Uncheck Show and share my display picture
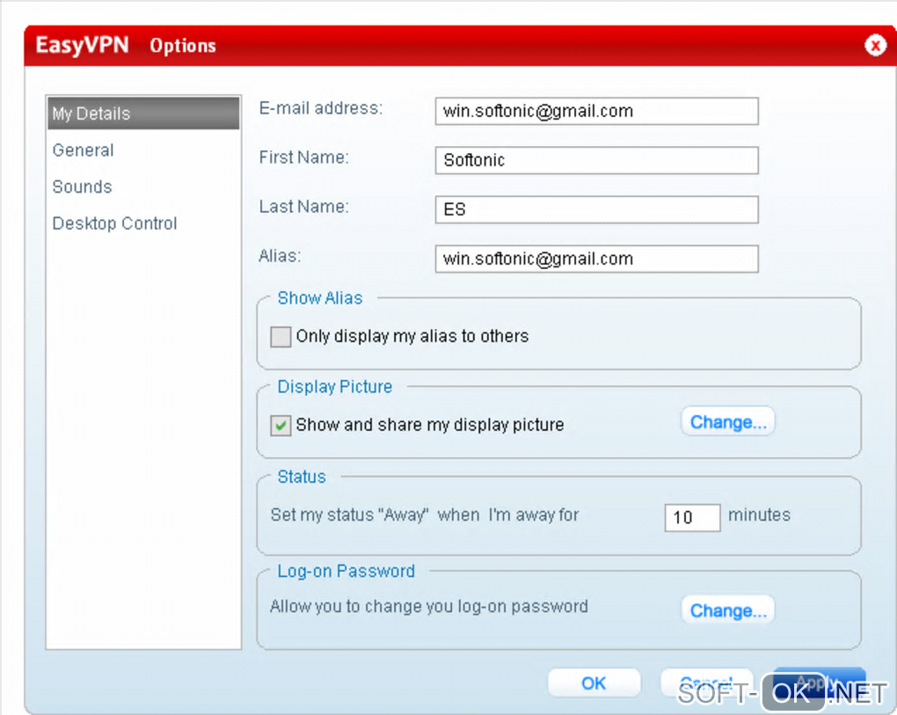 click(281, 426)
